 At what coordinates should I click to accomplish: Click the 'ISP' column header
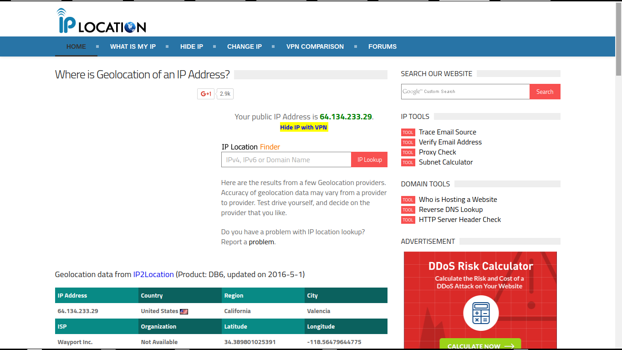coord(97,326)
